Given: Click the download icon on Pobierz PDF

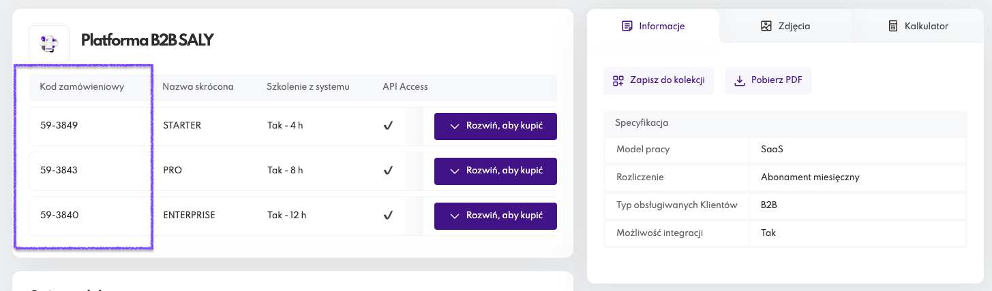Looking at the screenshot, I should tap(739, 81).
